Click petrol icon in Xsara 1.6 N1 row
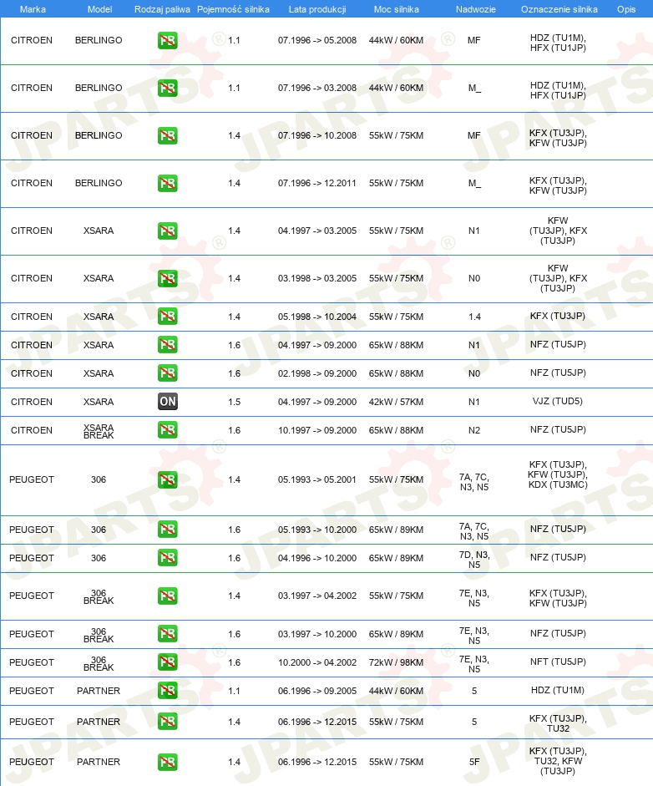The height and width of the screenshot is (786, 653). point(167,345)
